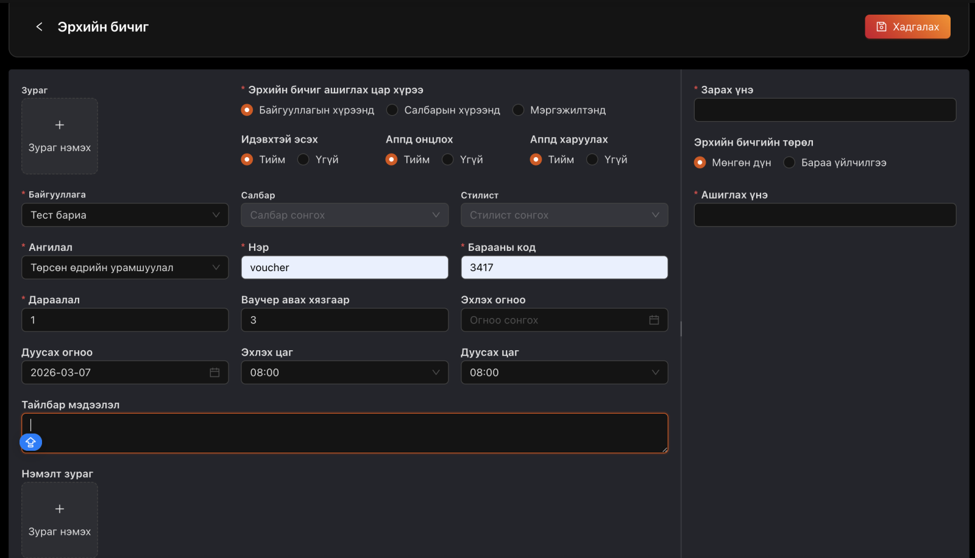Set Идэвхтэй эсэх to Үгүй
Screen dimensions: 975x558
tap(303, 160)
